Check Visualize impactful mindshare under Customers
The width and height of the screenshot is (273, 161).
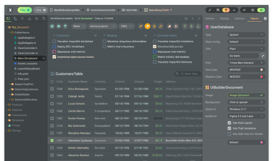click(54, 41)
